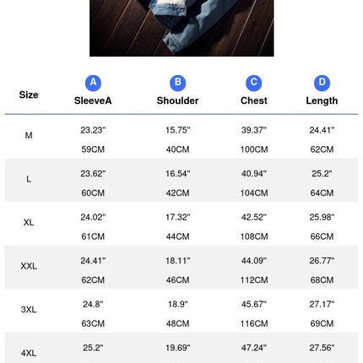Image resolution: width=363 pixels, height=363 pixels.
Task: Select the L size row label
Action: [29, 179]
